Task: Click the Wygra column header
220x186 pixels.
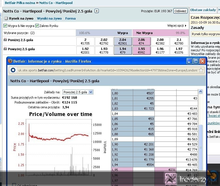Action: tap(122, 33)
